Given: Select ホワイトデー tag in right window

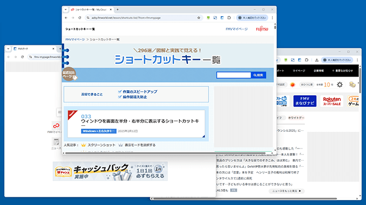Looking at the screenshot, I should coord(296,118).
